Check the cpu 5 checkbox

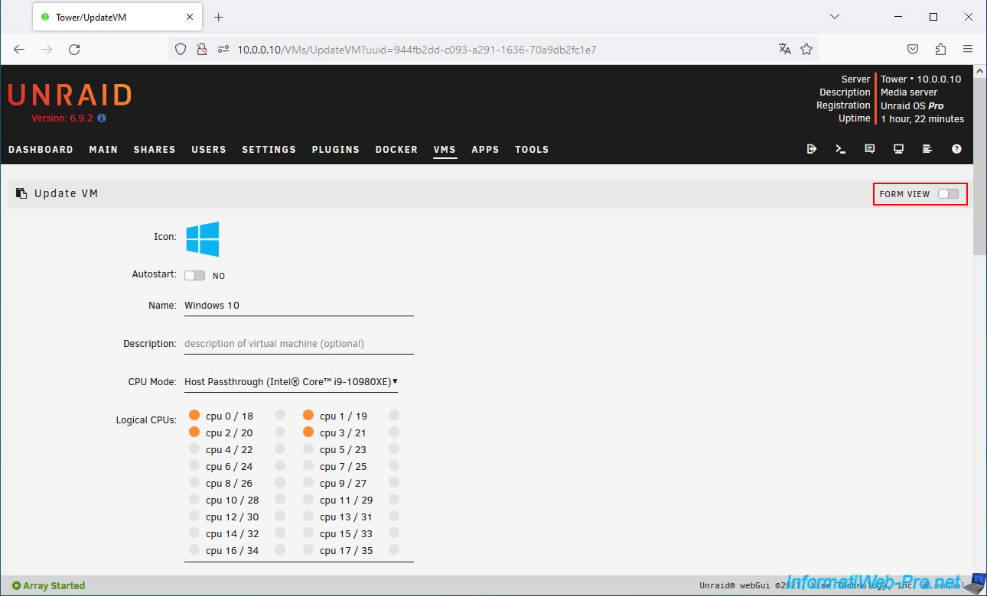(x=308, y=449)
